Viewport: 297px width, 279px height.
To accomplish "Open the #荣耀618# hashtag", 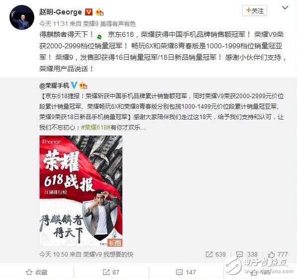I will tap(96, 127).
